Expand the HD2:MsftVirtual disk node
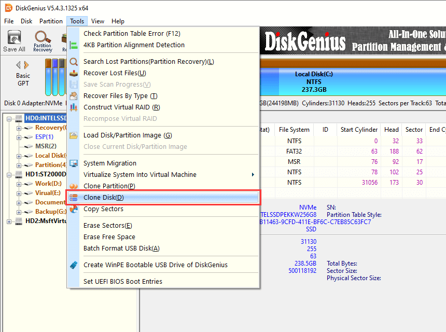 [10, 221]
